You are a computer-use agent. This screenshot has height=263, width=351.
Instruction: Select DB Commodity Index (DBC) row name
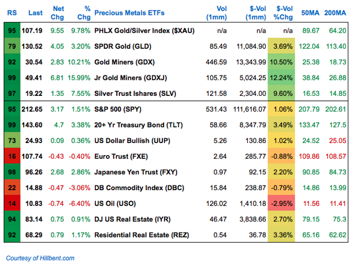pos(139,187)
